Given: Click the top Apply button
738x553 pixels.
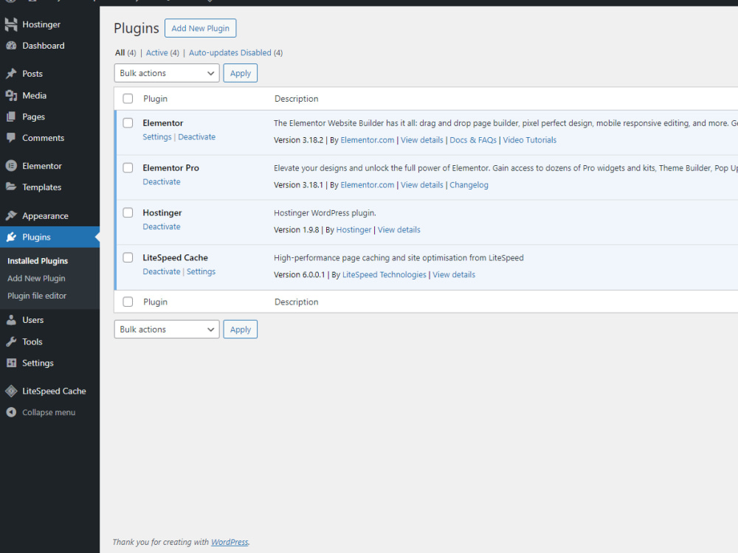Looking at the screenshot, I should click(x=240, y=73).
